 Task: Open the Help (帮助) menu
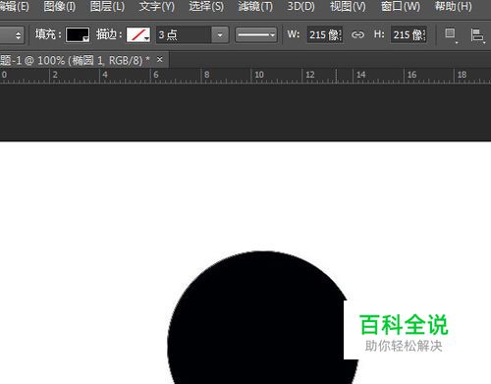tap(453, 6)
